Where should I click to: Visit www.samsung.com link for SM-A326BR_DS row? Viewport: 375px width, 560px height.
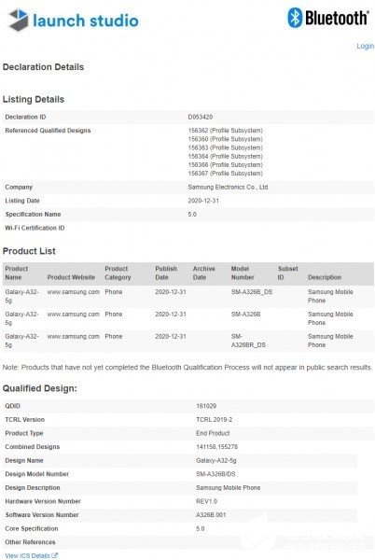(x=73, y=336)
